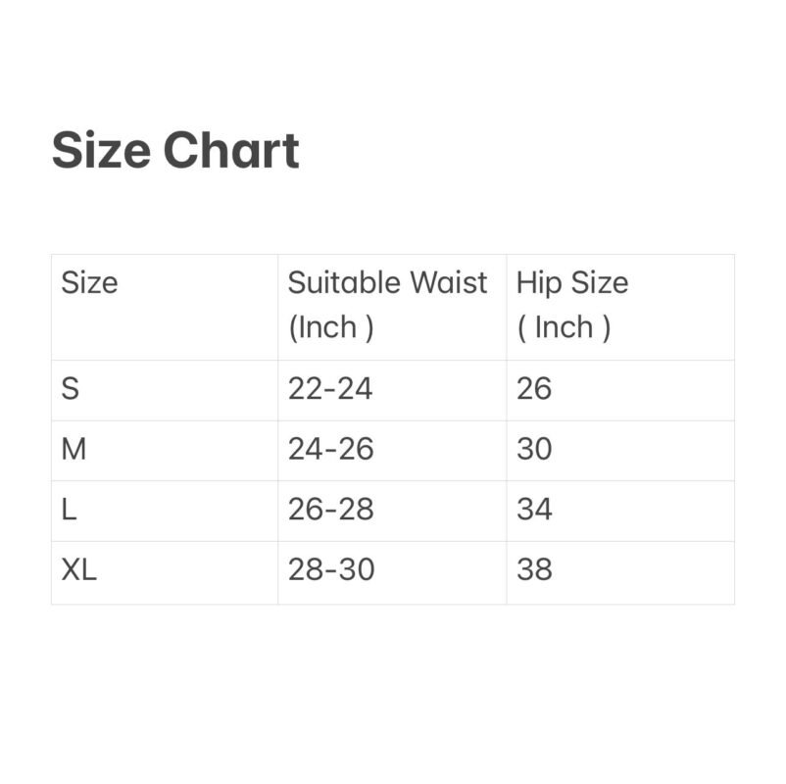Click the "S" size row label
Screen dimensions: 786x784
coord(70,389)
